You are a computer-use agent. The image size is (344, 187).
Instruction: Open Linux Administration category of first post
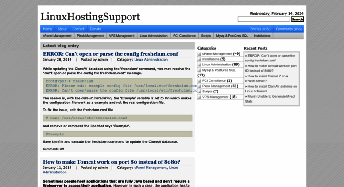151,60
